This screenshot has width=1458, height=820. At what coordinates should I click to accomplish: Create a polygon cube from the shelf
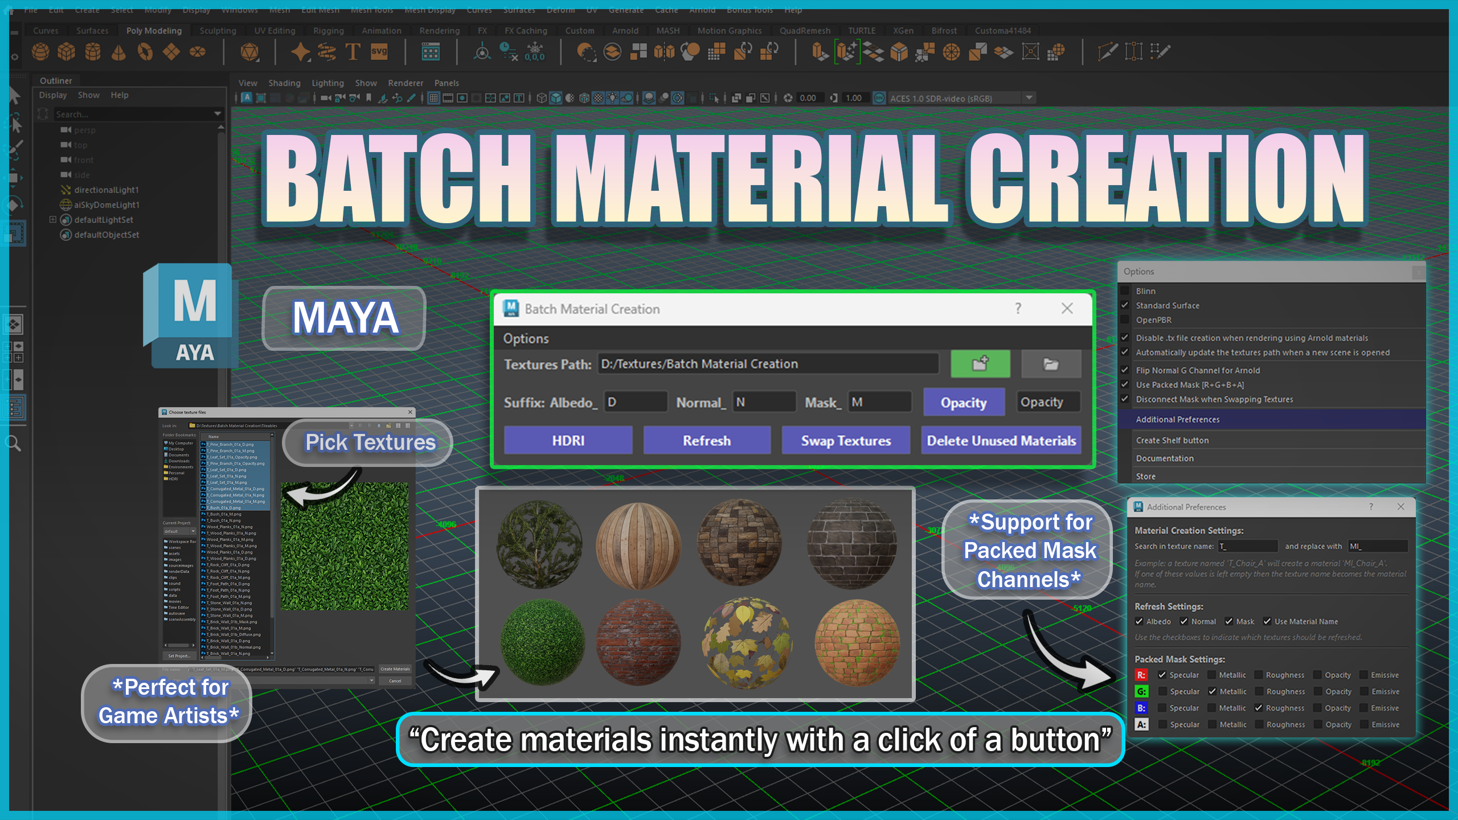click(x=67, y=52)
